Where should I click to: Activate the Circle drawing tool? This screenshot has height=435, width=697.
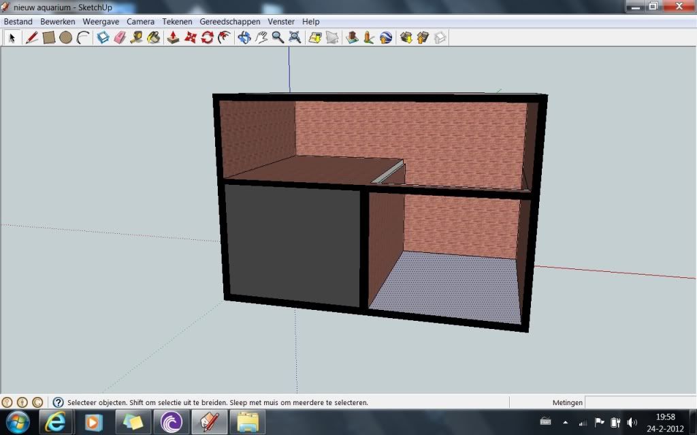(65, 37)
